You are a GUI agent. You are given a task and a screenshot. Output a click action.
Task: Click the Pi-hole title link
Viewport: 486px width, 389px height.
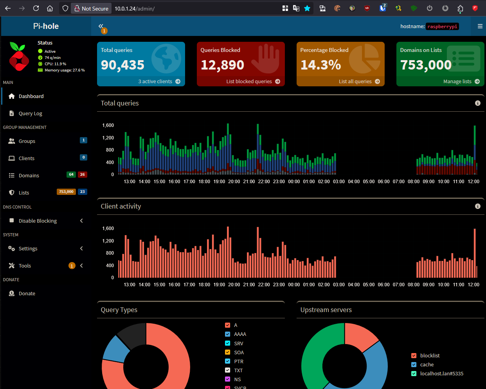(x=46, y=26)
